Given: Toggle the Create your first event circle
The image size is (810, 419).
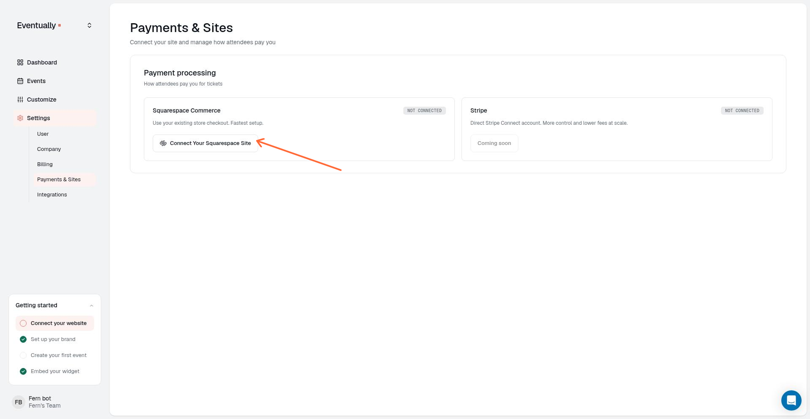Looking at the screenshot, I should coord(23,355).
